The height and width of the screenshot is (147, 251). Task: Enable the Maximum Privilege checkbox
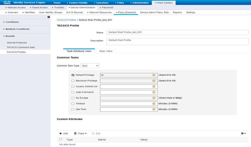click(73, 81)
